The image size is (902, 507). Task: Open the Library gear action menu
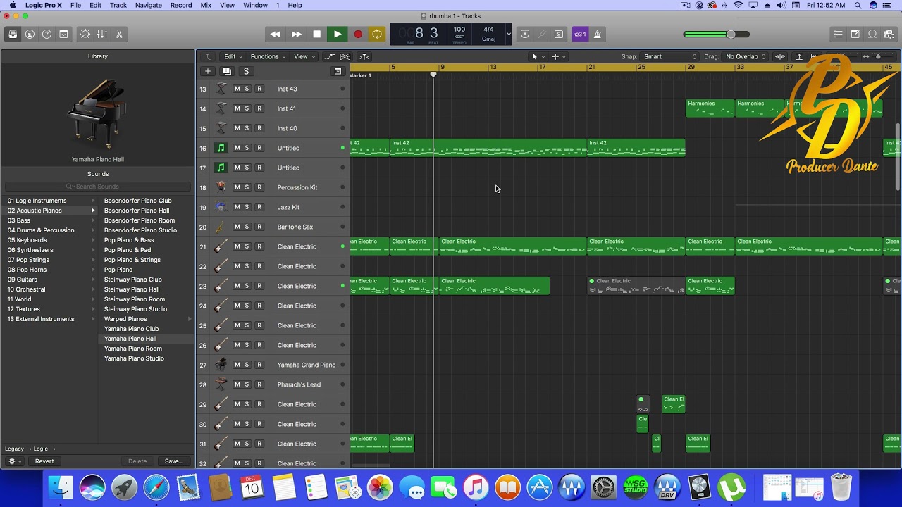[14, 461]
